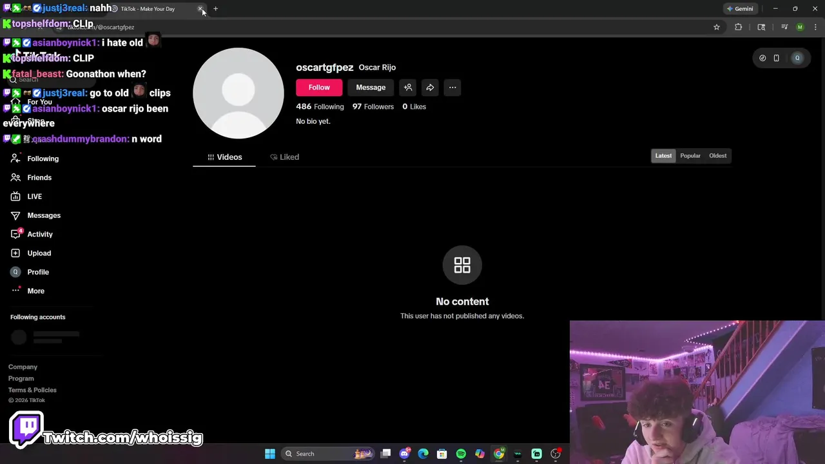825x464 pixels.
Task: Click the No content grid icon
Action: tap(462, 265)
